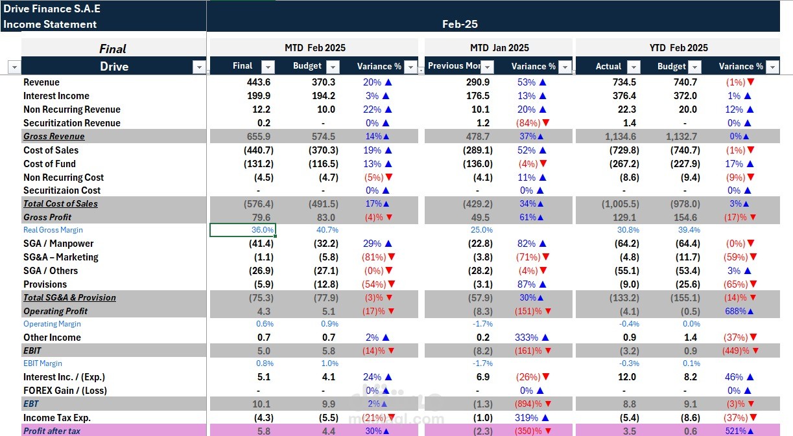Select the 'MTD Feb 2025' section header
The image size is (793, 436).
[315, 48]
